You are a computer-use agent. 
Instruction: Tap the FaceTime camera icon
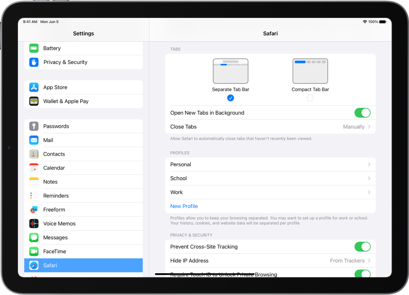coord(34,252)
